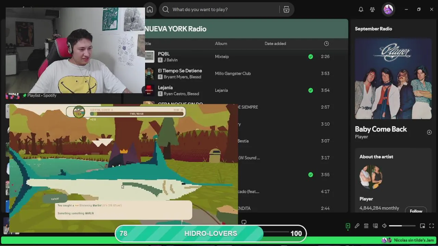Sort by the Album column header
Screen dimensions: 438x246
[x=221, y=43]
